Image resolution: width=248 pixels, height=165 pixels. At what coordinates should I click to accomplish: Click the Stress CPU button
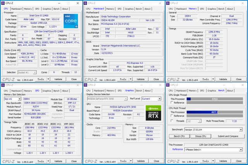click(x=201, y=136)
